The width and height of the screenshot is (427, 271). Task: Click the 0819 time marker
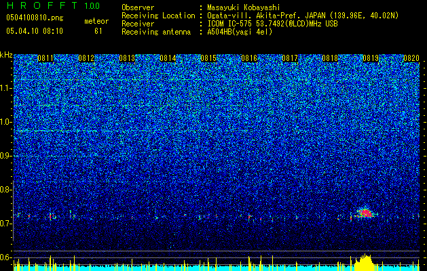click(371, 58)
